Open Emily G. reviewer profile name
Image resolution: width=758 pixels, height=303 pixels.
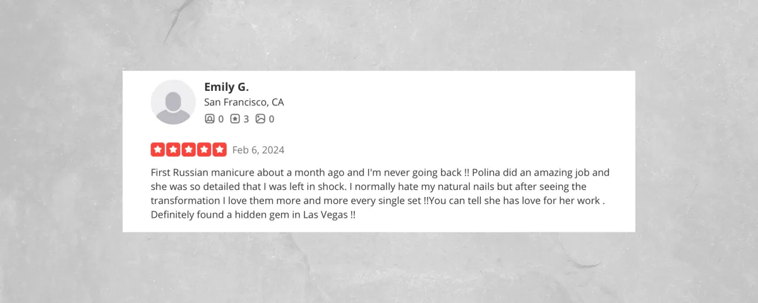(226, 87)
